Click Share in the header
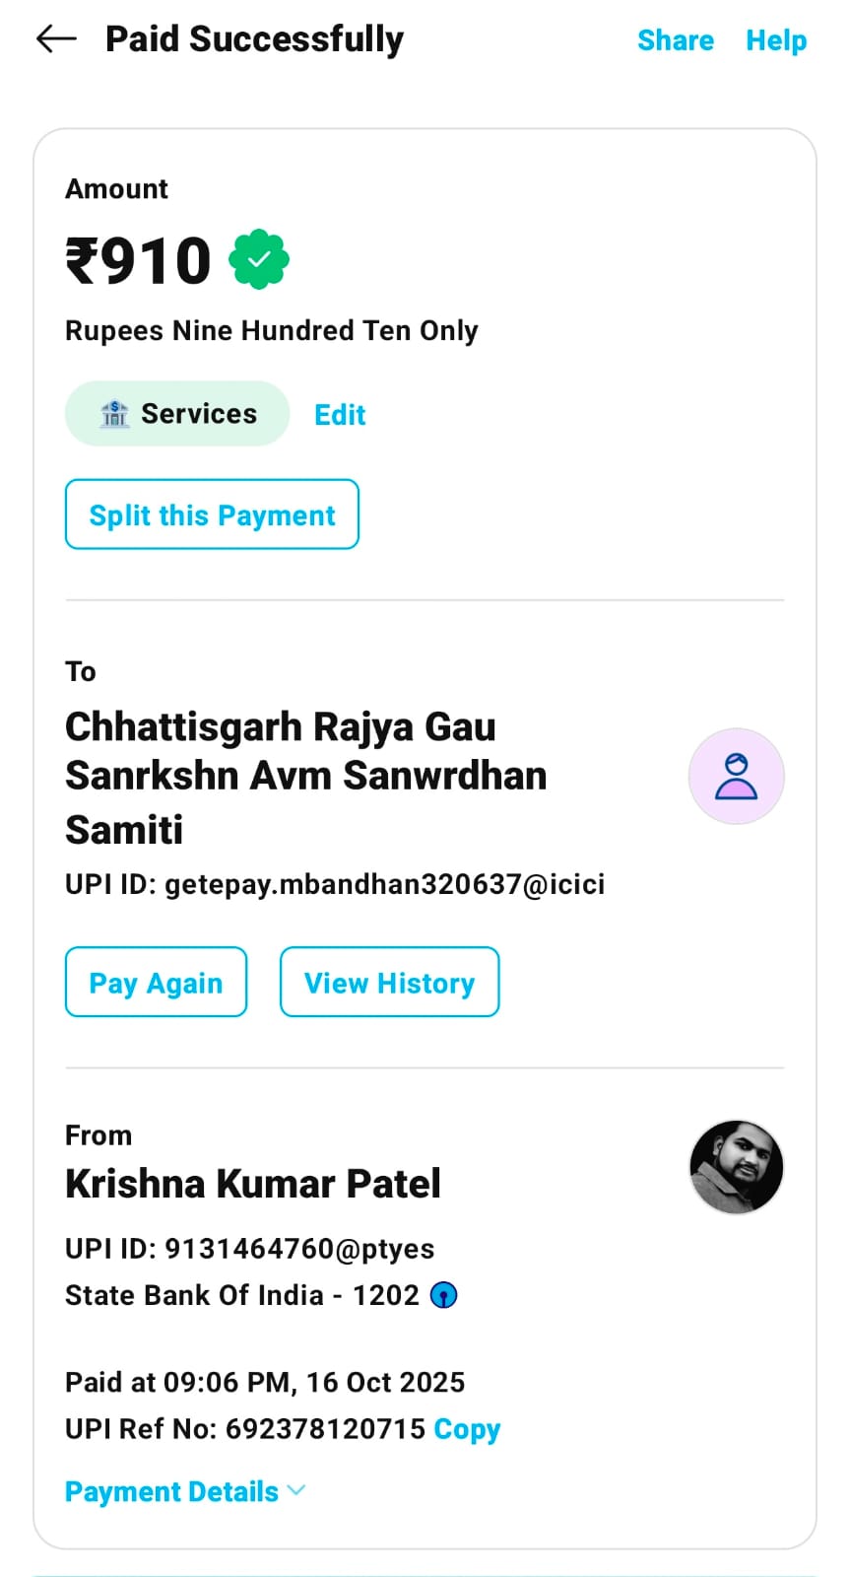This screenshot has width=850, height=1577. click(x=675, y=40)
